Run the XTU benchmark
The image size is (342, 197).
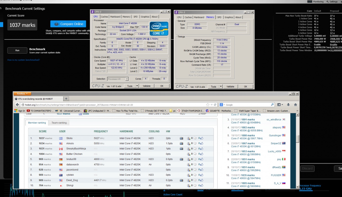(x=17, y=50)
